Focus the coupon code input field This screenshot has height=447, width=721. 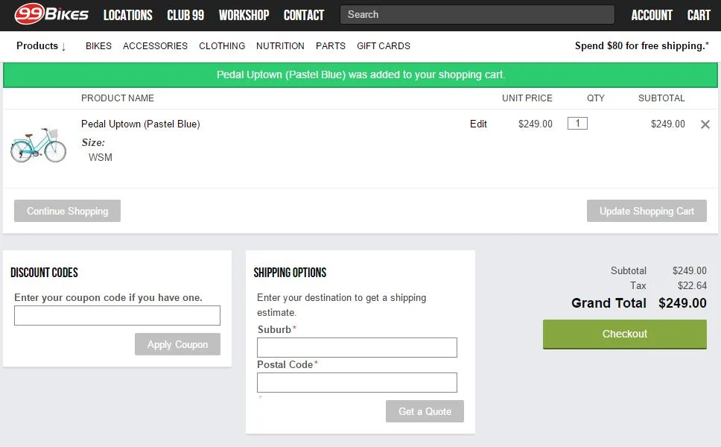coord(117,315)
